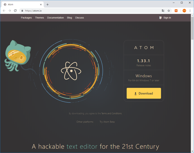Download Atom with the yellow Download button
Screen dimensions: 194x153
pyautogui.click(x=144, y=93)
